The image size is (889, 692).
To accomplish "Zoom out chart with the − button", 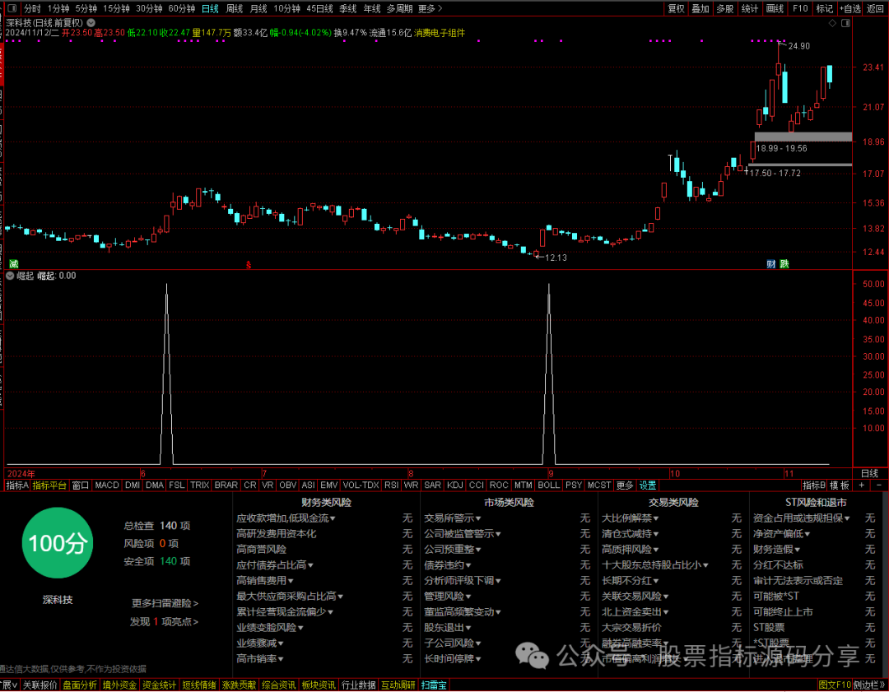I will click(879, 485).
